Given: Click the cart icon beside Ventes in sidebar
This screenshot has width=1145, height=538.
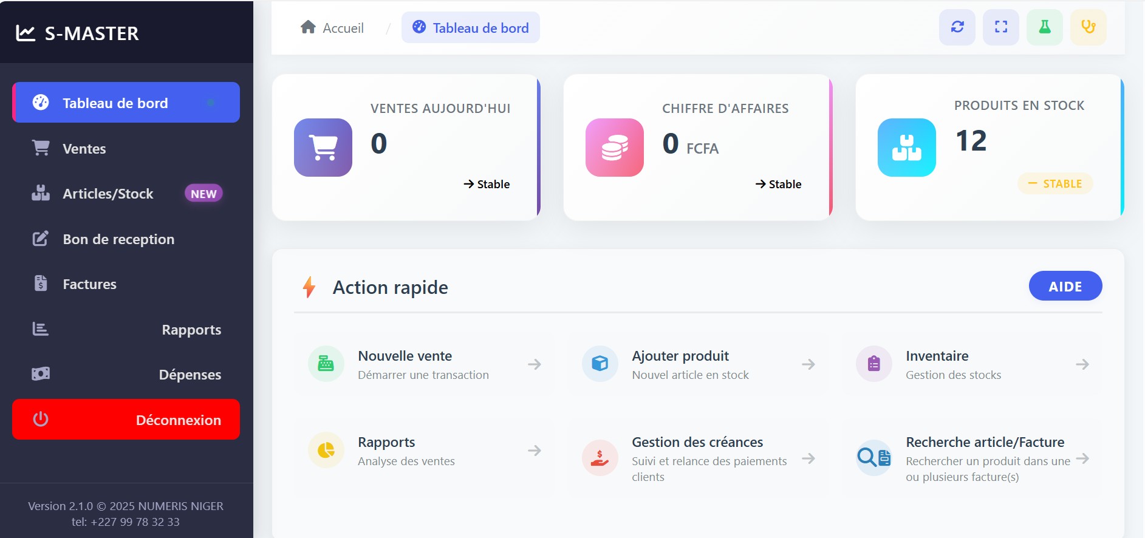Looking at the screenshot, I should point(41,148).
